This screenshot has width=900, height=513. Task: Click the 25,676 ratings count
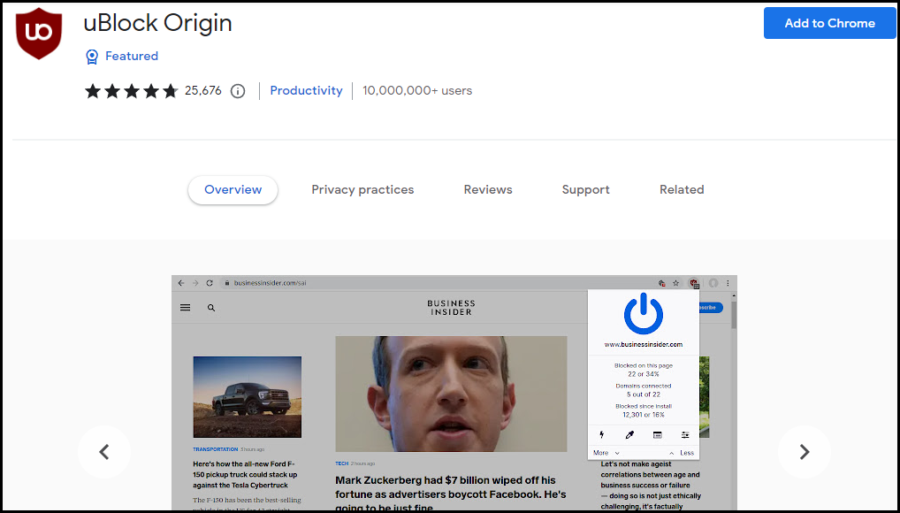[x=202, y=91]
